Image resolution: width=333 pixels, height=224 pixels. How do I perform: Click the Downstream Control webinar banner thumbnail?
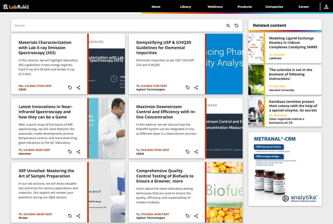(x=225, y=128)
